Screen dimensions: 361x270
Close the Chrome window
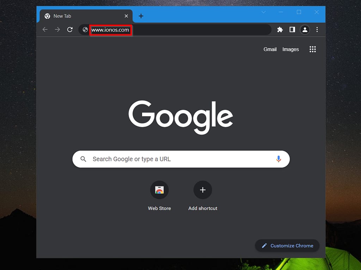[317, 12]
